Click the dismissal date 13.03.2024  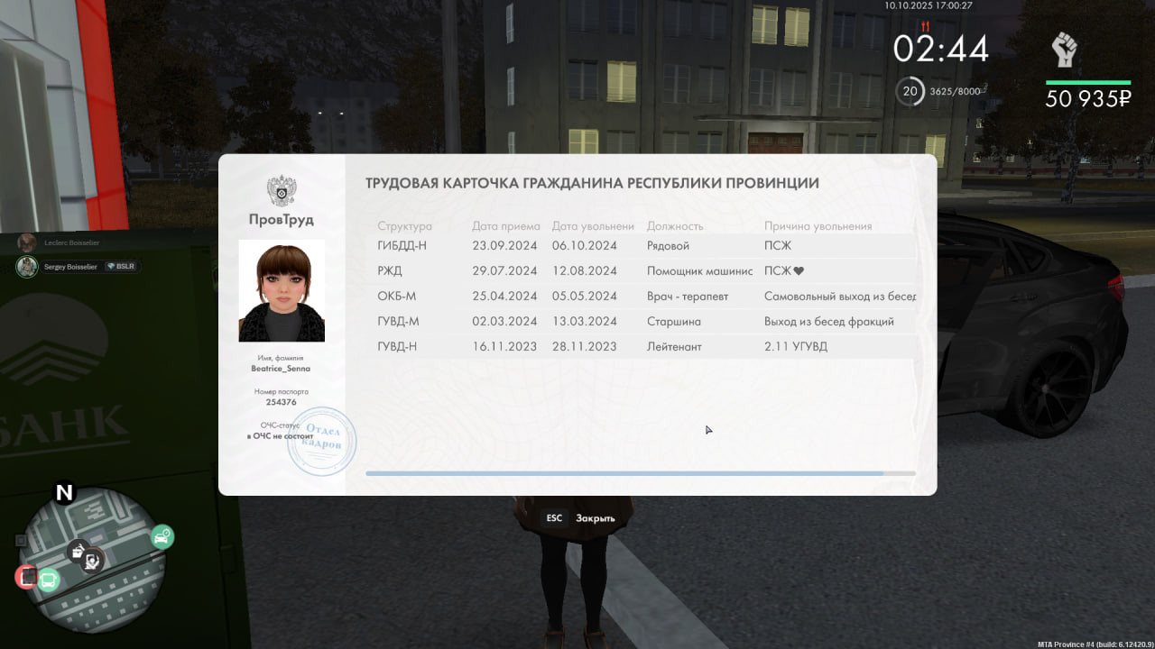(x=585, y=321)
